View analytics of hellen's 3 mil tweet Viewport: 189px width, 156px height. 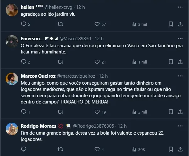pos(134,24)
